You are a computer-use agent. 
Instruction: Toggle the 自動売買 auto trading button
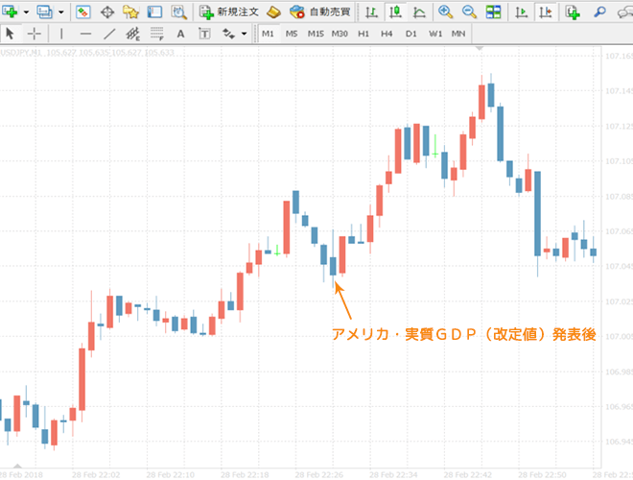pos(319,12)
